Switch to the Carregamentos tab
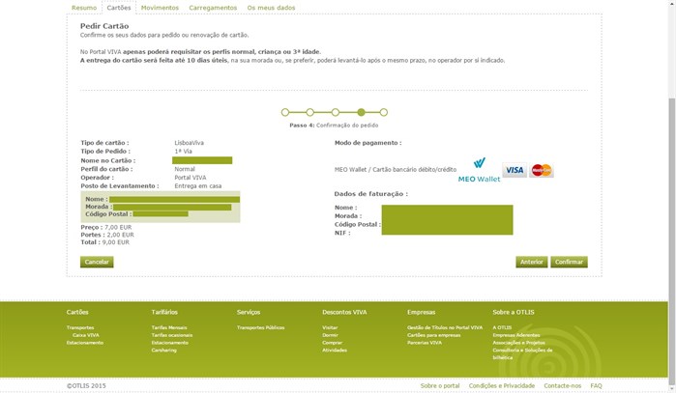Image resolution: width=676 pixels, height=393 pixels. (x=213, y=8)
